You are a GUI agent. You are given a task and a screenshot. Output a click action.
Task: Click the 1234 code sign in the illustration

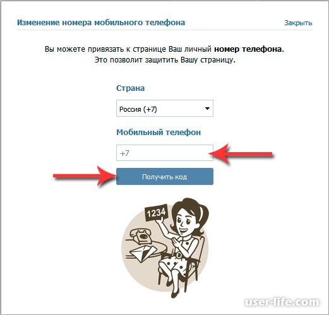click(x=156, y=213)
